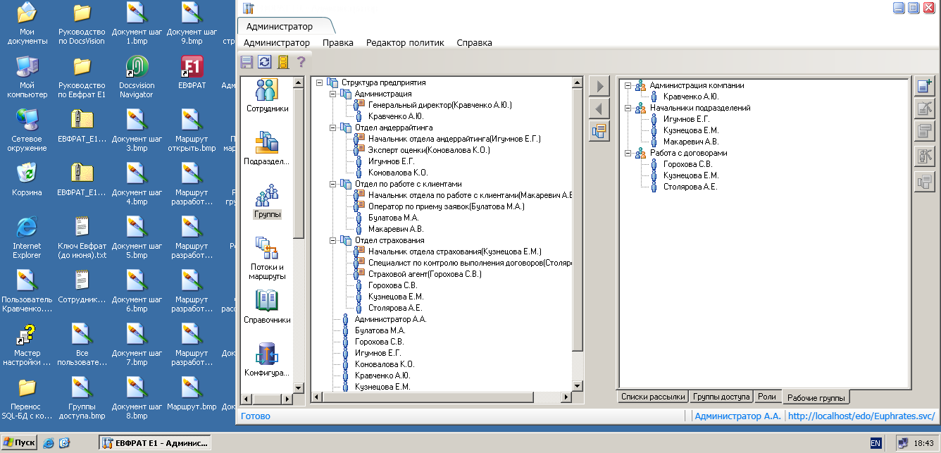Open the Корзина recycle bin icon
The width and height of the screenshot is (941, 453).
coord(27,180)
